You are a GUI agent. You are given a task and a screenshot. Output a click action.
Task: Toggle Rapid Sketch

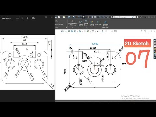click(x=92, y=24)
